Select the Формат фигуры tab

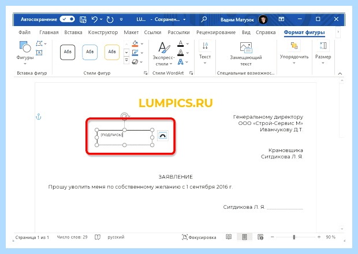(304, 32)
